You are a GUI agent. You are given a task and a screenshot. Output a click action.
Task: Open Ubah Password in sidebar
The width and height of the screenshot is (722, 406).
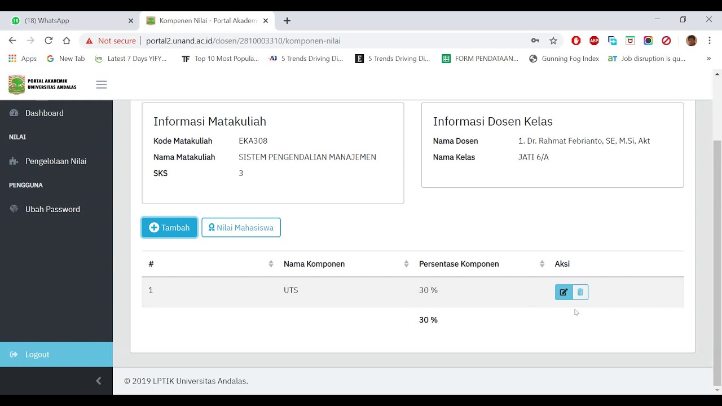coord(52,209)
